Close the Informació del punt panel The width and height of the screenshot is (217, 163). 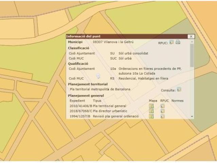point(191,36)
